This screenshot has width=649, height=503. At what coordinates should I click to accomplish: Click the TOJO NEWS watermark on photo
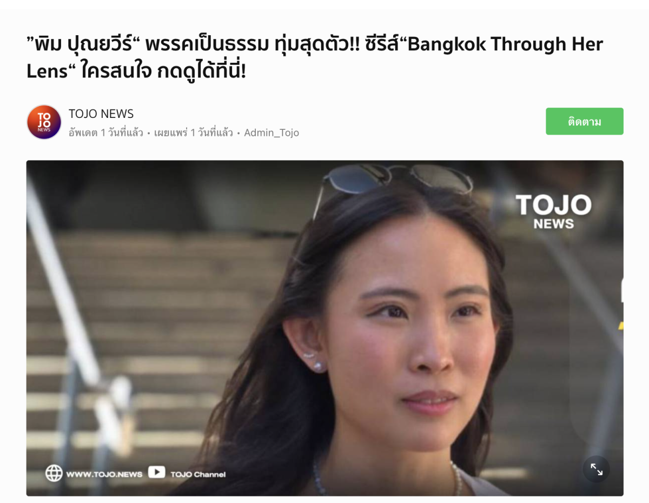[x=554, y=212]
